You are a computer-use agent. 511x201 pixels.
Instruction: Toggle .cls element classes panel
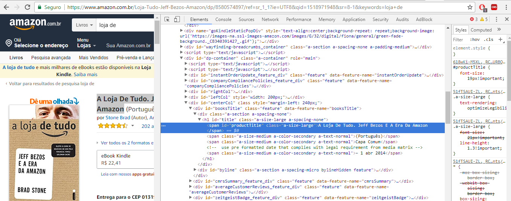tap(489, 39)
